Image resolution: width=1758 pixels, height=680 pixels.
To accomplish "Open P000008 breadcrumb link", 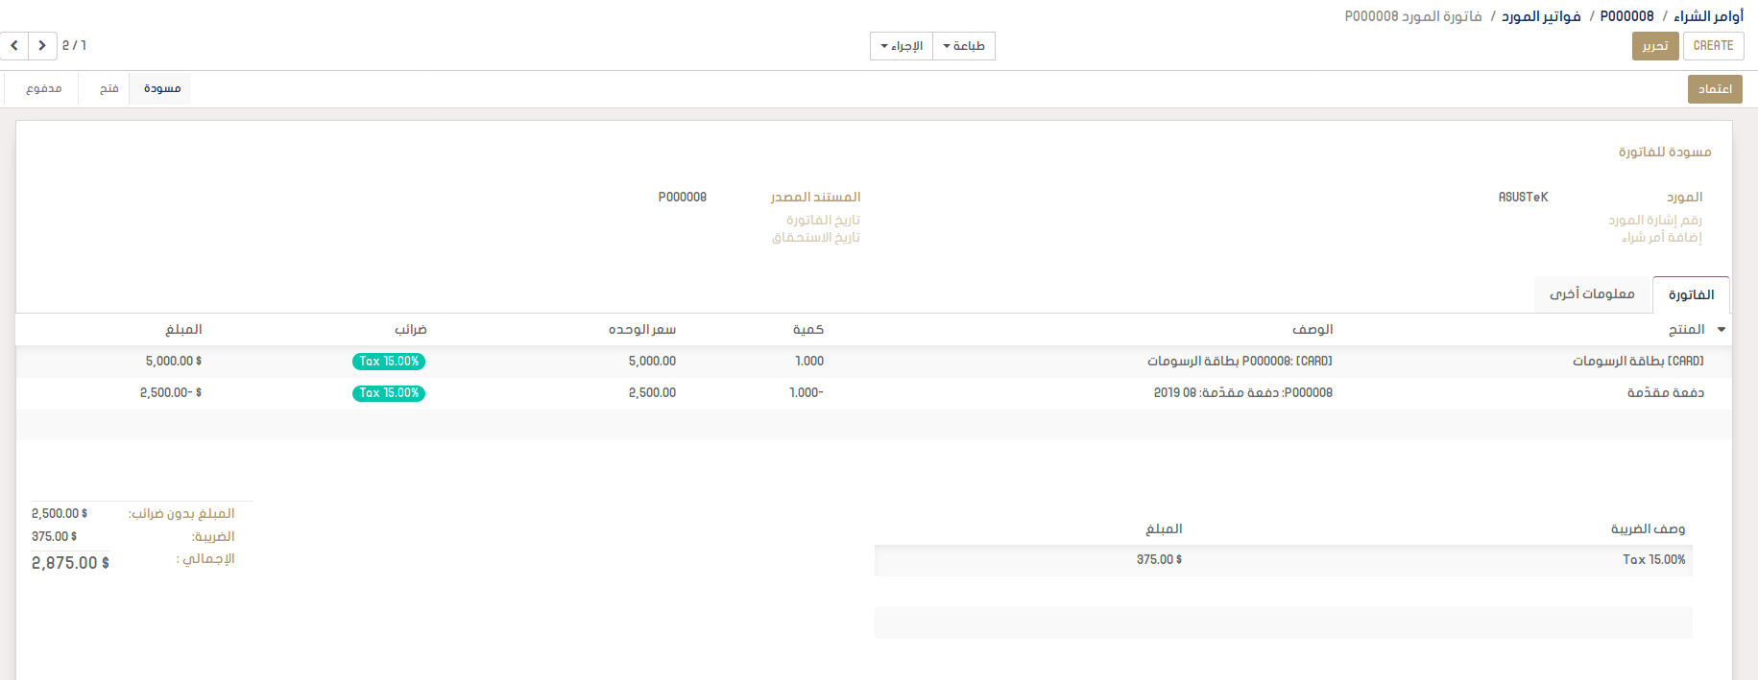I will pyautogui.click(x=1626, y=16).
